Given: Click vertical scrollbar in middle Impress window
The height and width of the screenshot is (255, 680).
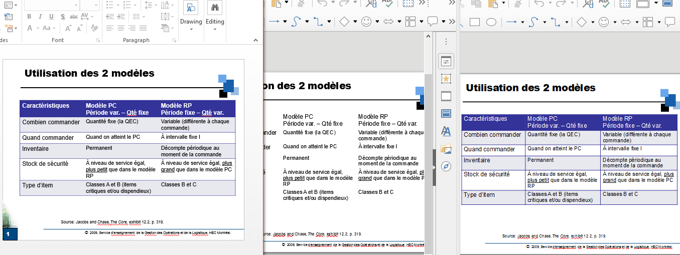Looking at the screenshot, I should tap(428, 143).
